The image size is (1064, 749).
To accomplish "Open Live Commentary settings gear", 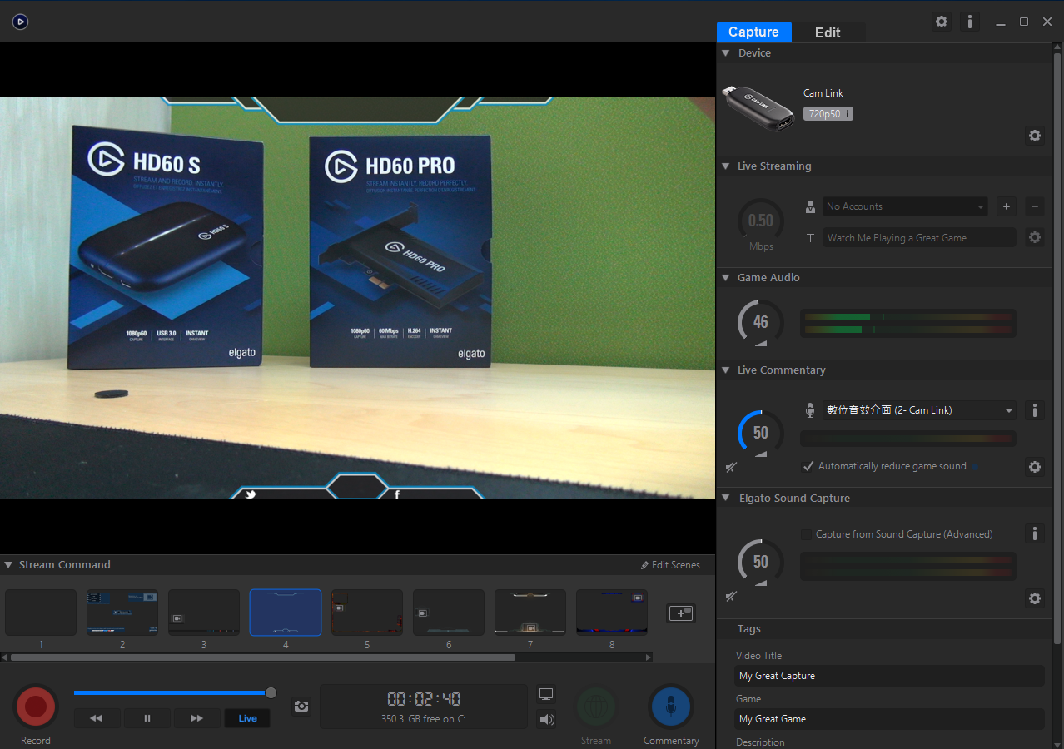I will [x=1035, y=467].
